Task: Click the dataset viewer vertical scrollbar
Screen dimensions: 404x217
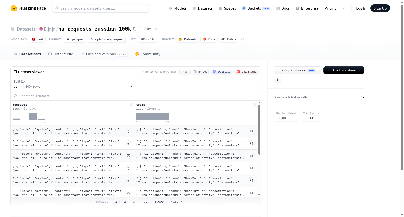Action: (x=259, y=130)
